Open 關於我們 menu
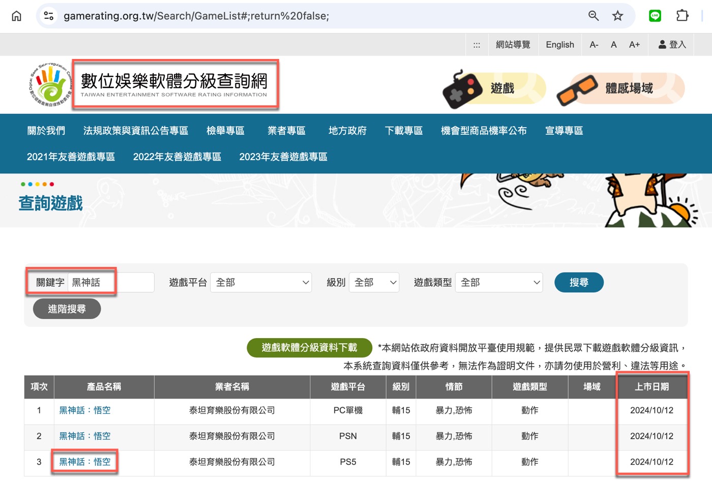 tap(46, 131)
